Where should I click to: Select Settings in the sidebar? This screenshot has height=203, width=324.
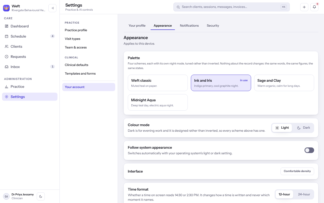tap(30, 97)
